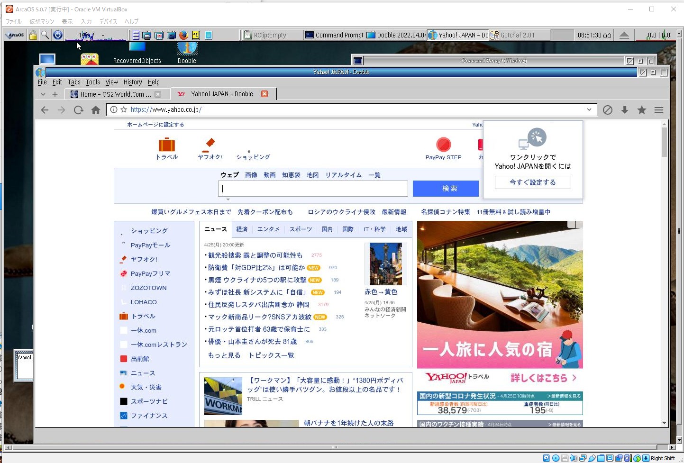Open Dooble Tabs menu
The image size is (684, 463).
pos(74,82)
